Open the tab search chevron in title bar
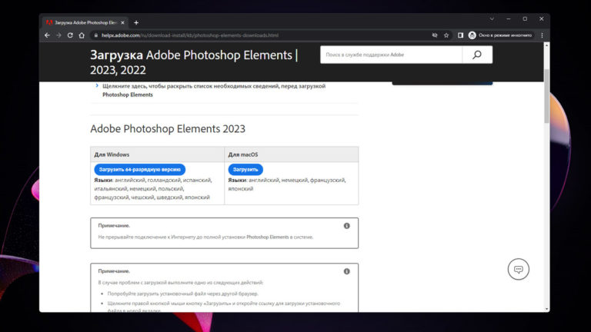 click(x=492, y=18)
